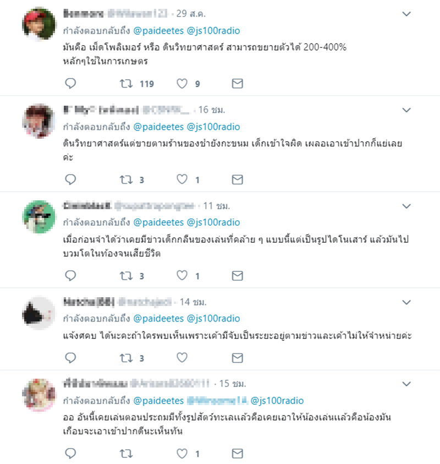Retweet the 15 ชม. tweet with no retweets
Image resolution: width=440 pixels, height=464 pixels.
pyautogui.click(x=126, y=454)
